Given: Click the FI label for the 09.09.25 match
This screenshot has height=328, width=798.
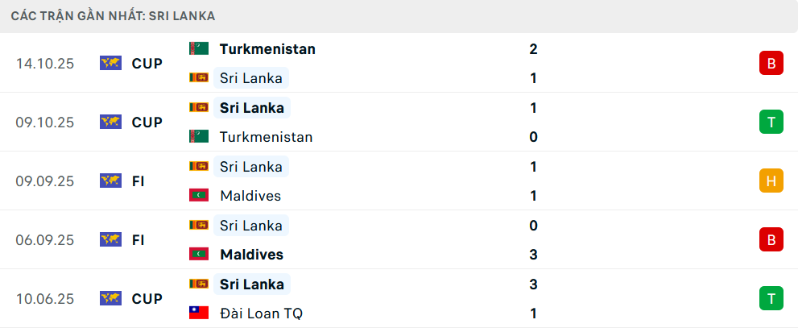Looking at the screenshot, I should click(x=139, y=181).
